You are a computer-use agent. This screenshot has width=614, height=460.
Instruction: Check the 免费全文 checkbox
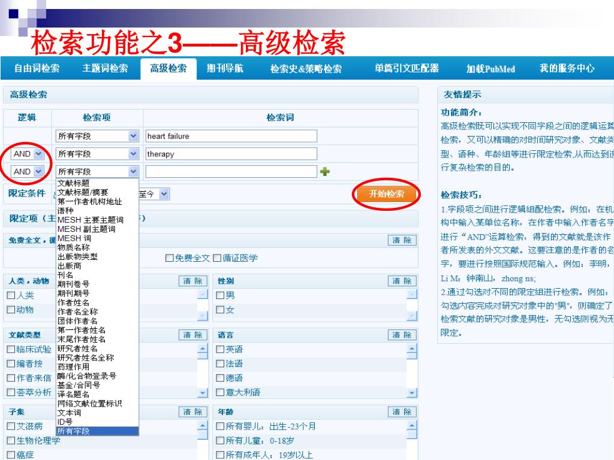click(x=170, y=258)
